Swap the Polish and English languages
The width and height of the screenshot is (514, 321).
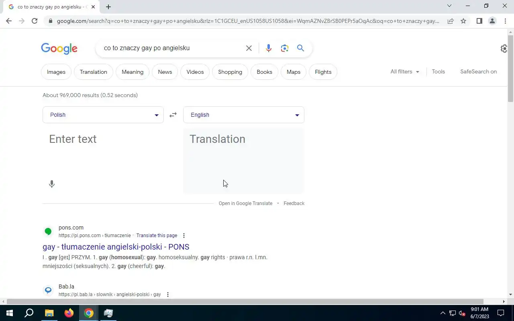pyautogui.click(x=173, y=115)
